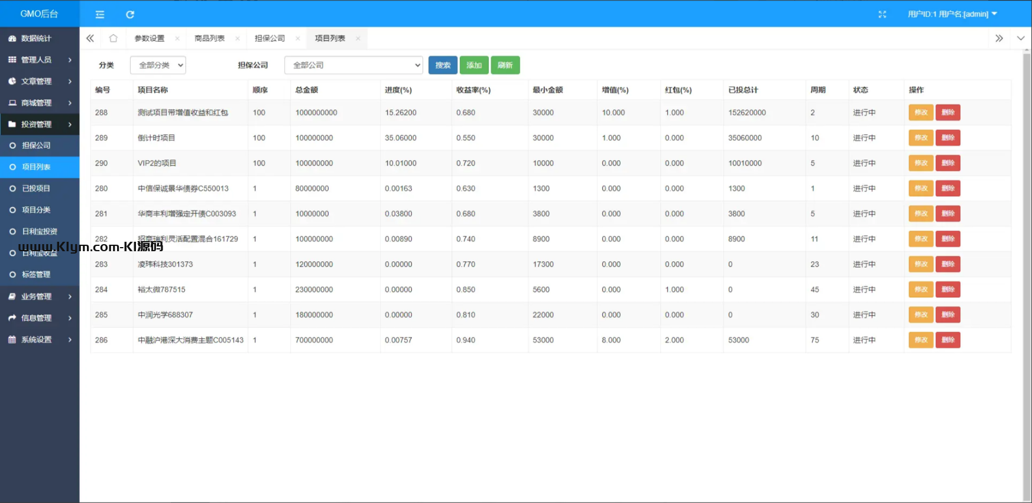Image resolution: width=1032 pixels, height=503 pixels.
Task: Close the 参数设置 tab
Action: pos(177,38)
